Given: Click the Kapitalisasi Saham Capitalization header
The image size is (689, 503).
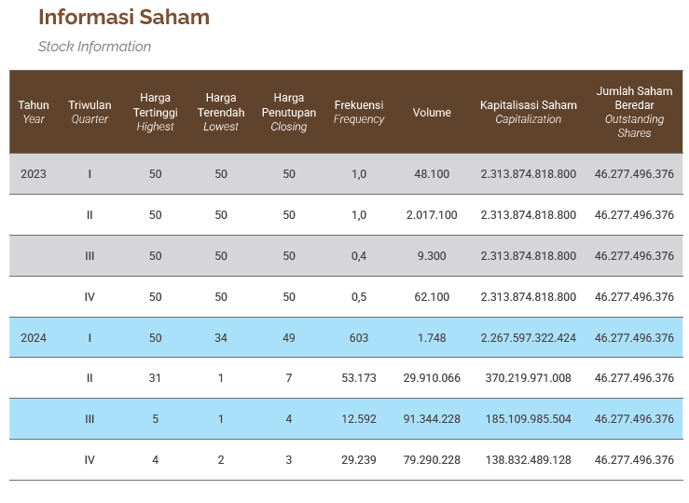Looking at the screenshot, I should 529,112.
